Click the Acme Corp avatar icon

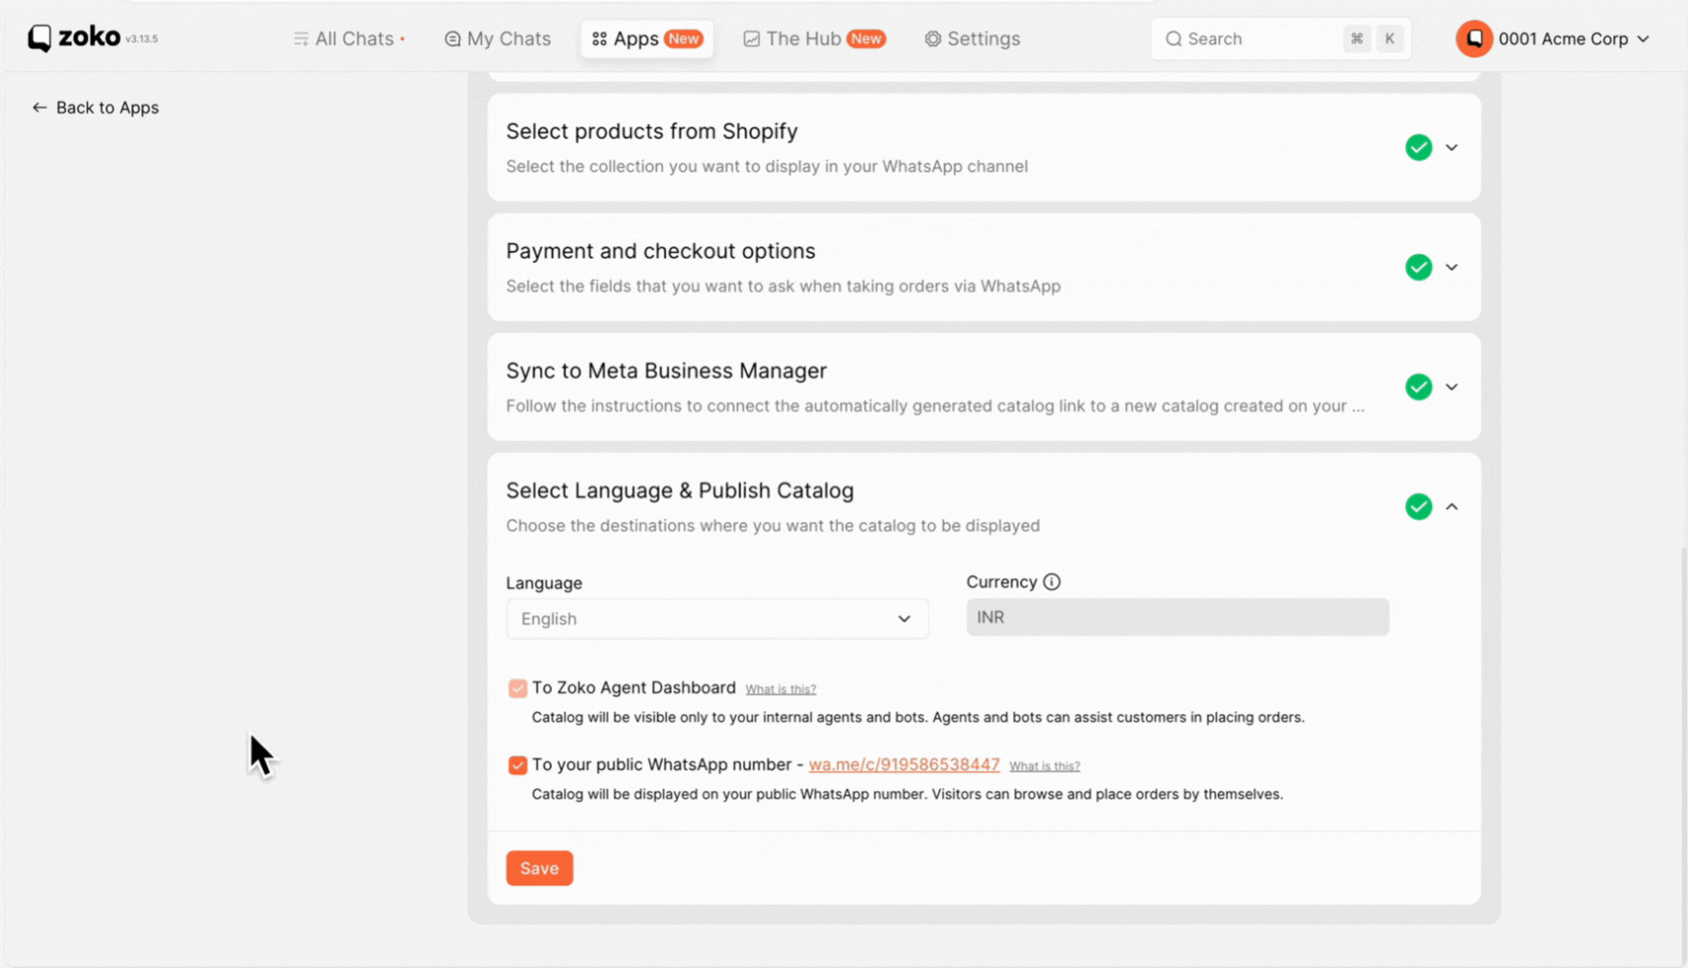pos(1474,39)
